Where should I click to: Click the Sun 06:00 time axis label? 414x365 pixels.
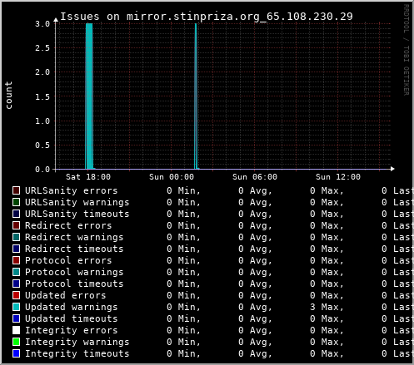(x=255, y=177)
